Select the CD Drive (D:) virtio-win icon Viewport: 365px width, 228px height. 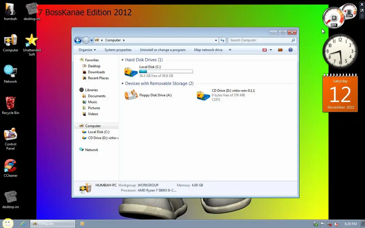(203, 95)
